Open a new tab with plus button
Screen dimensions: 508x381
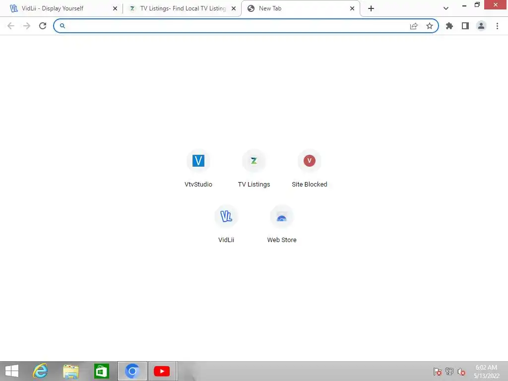(x=371, y=8)
